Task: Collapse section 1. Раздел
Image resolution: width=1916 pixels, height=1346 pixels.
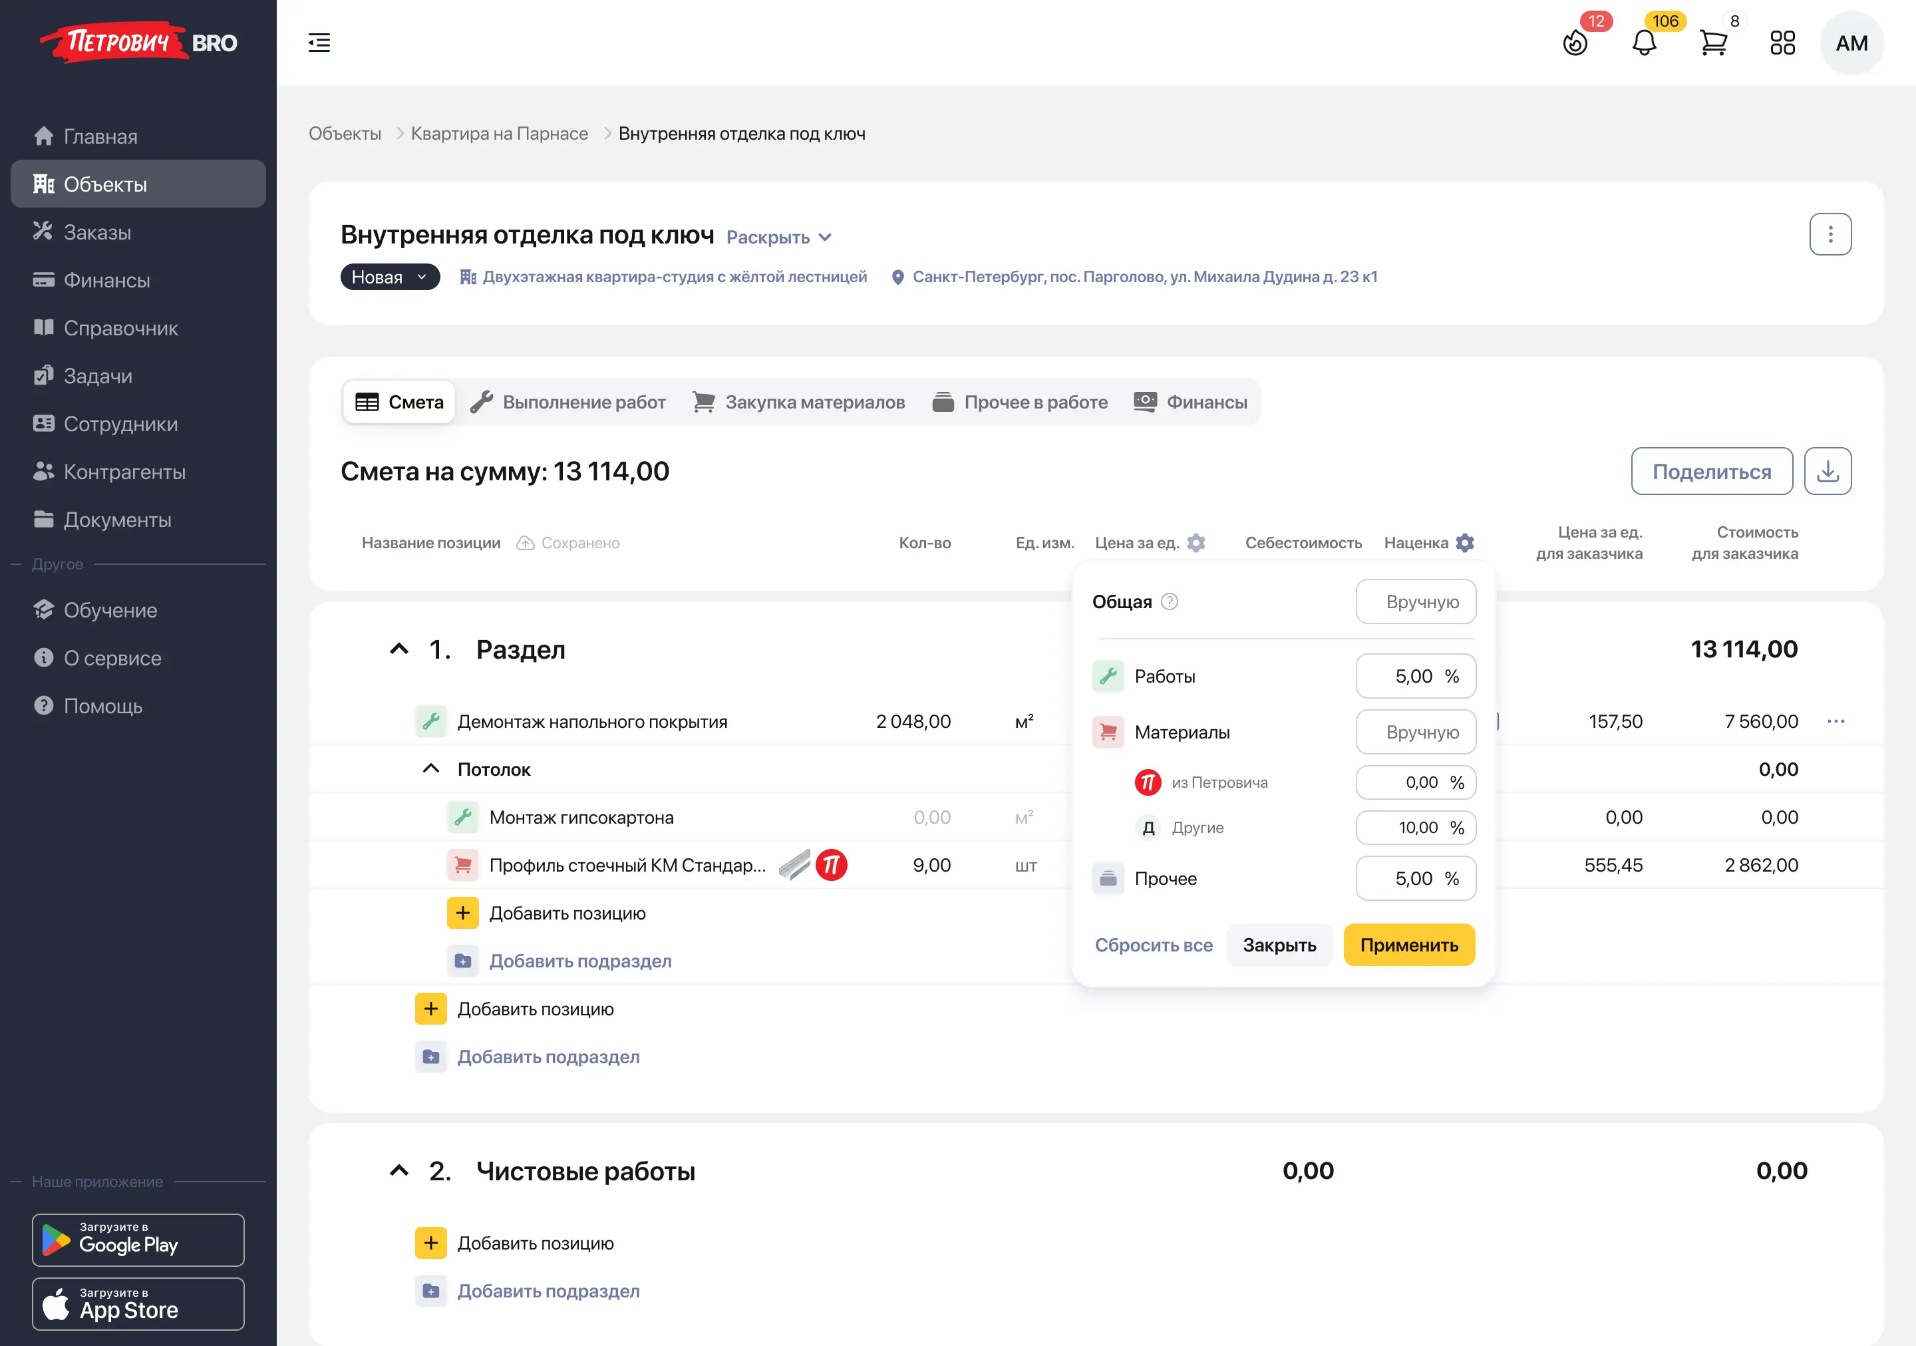Action: click(399, 649)
